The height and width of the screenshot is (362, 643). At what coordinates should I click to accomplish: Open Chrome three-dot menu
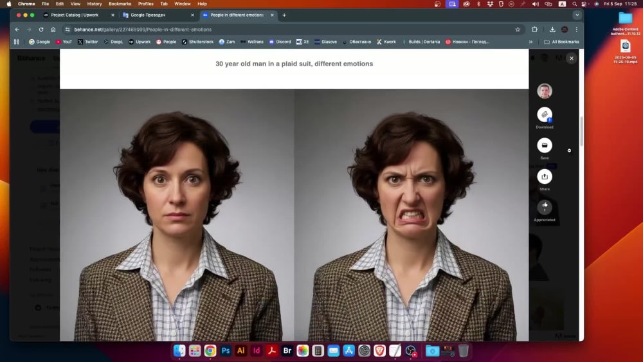(x=577, y=30)
